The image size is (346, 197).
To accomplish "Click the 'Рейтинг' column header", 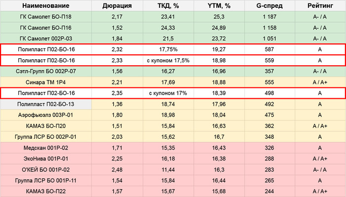I will (x=320, y=6).
